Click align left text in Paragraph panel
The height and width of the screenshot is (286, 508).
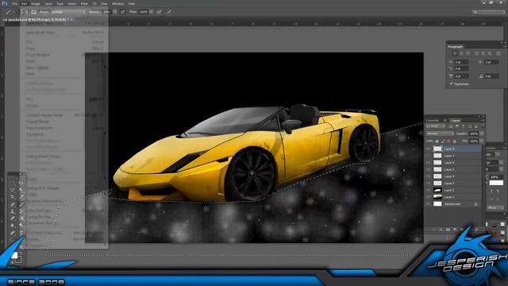(x=455, y=53)
